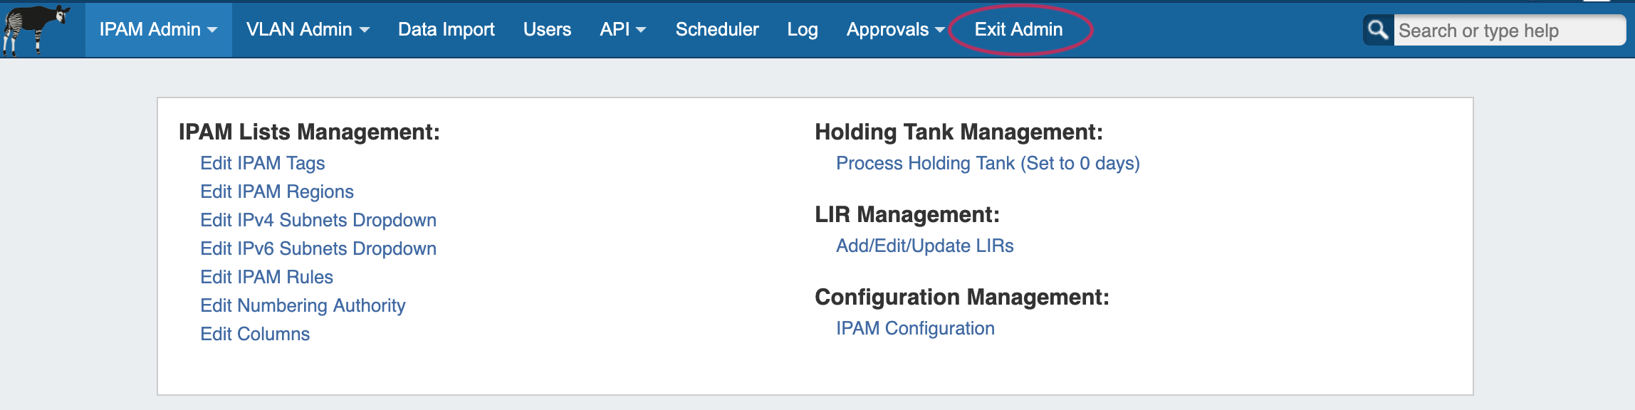The width and height of the screenshot is (1635, 410).
Task: Select the Edit Numbering Authority link
Action: click(302, 306)
